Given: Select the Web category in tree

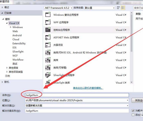Looking at the screenshot, I should tap(15, 31).
